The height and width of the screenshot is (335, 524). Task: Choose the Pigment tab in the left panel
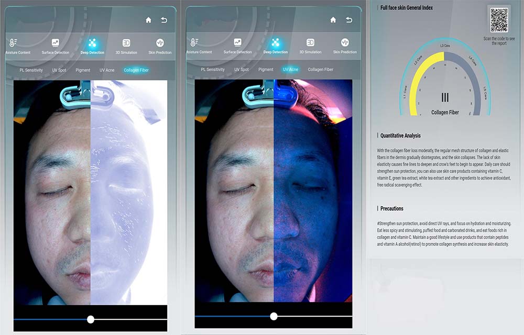click(x=83, y=70)
